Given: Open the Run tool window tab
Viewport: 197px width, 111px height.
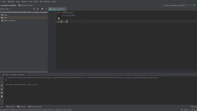Looking at the screenshot, I should click(x=2, y=107).
